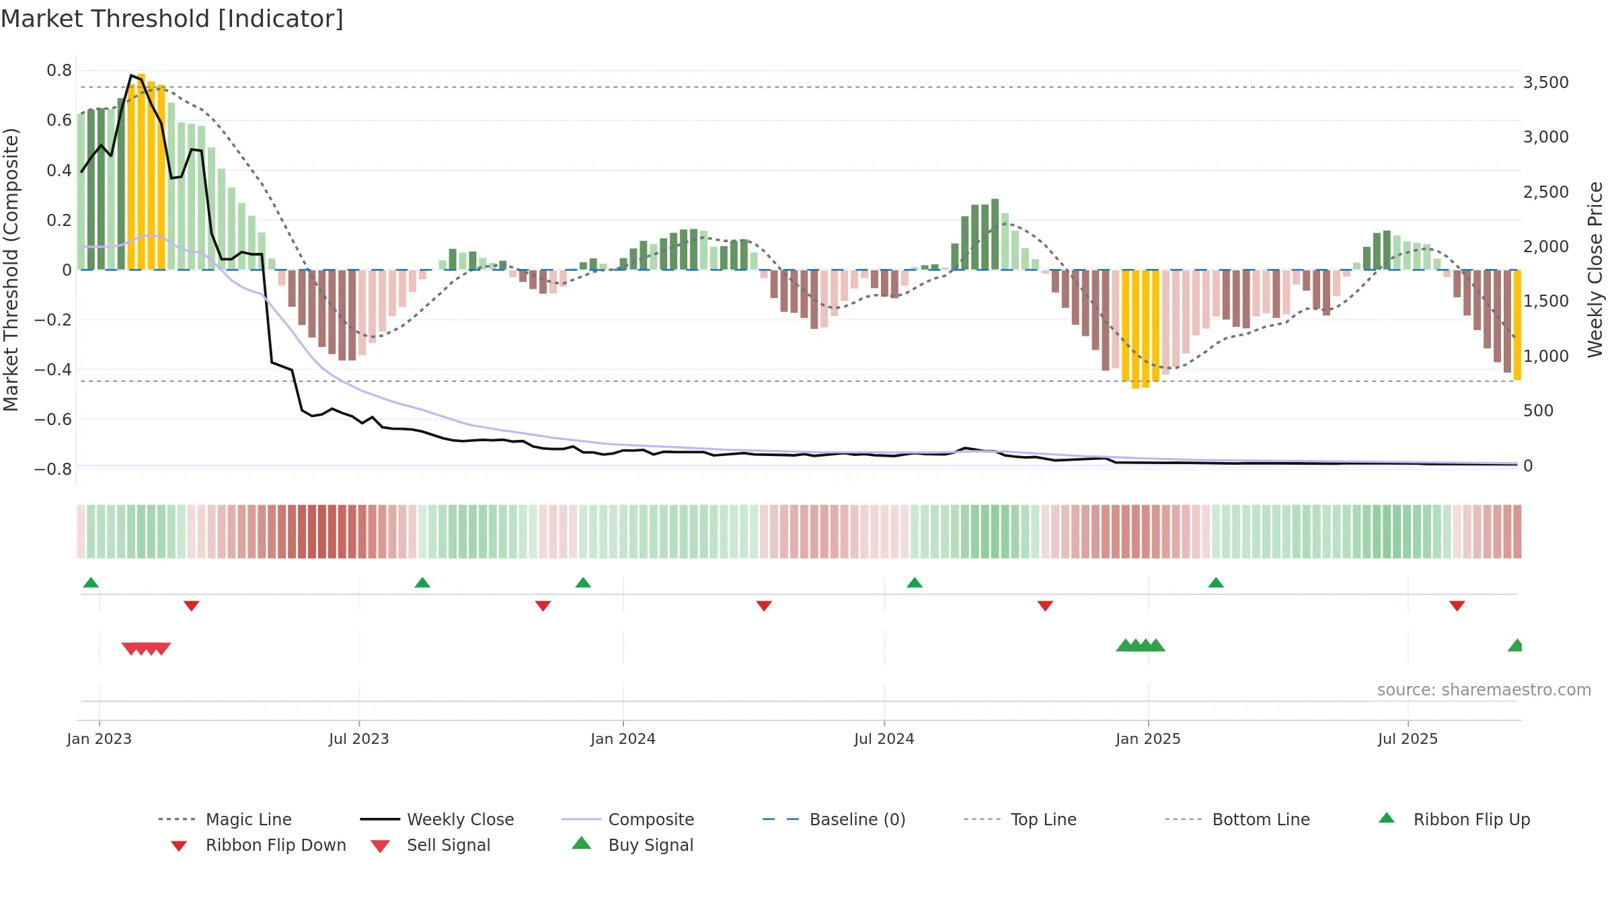The image size is (1614, 908).
Task: Click the 0.8 left axis tick label
Action: (x=59, y=71)
